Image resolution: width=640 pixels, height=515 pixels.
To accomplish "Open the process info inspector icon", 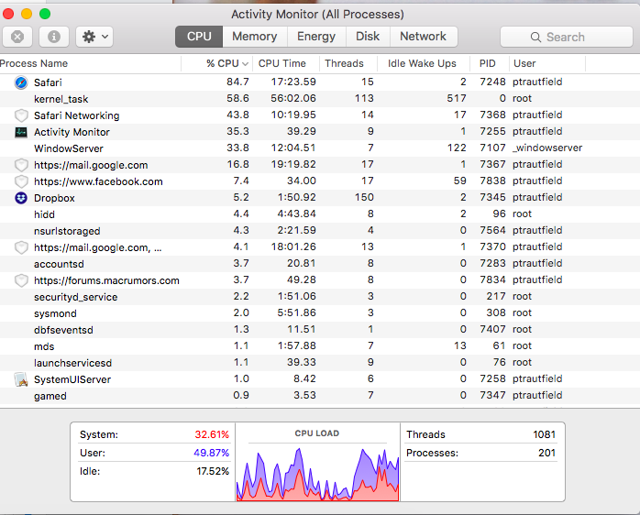I will point(54,38).
